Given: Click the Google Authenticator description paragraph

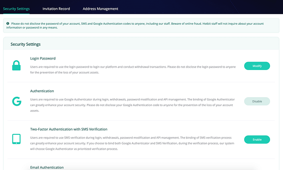Looking at the screenshot, I should (133, 105).
